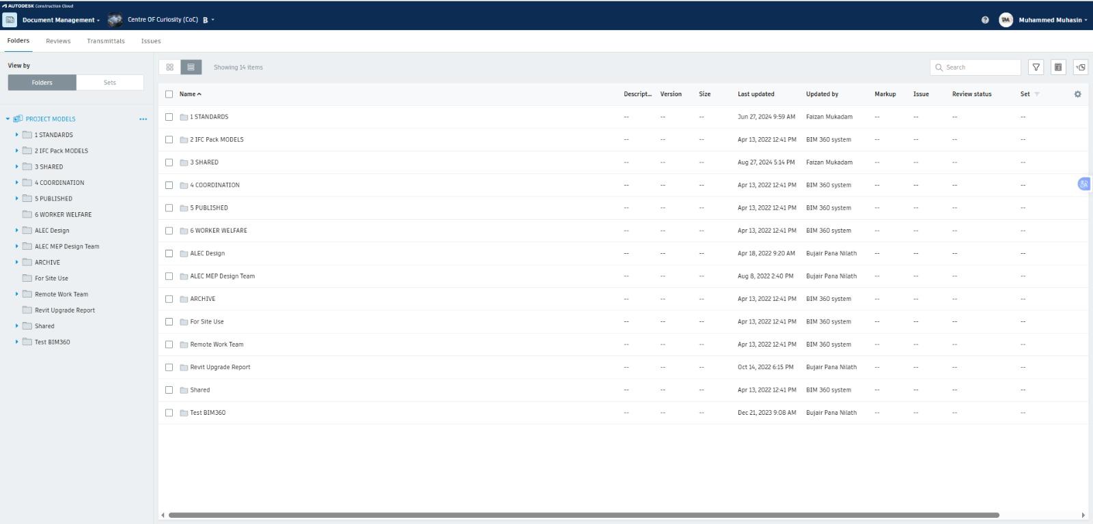The image size is (1093, 524).
Task: Click the export log icon beside trash
Action: (1080, 67)
